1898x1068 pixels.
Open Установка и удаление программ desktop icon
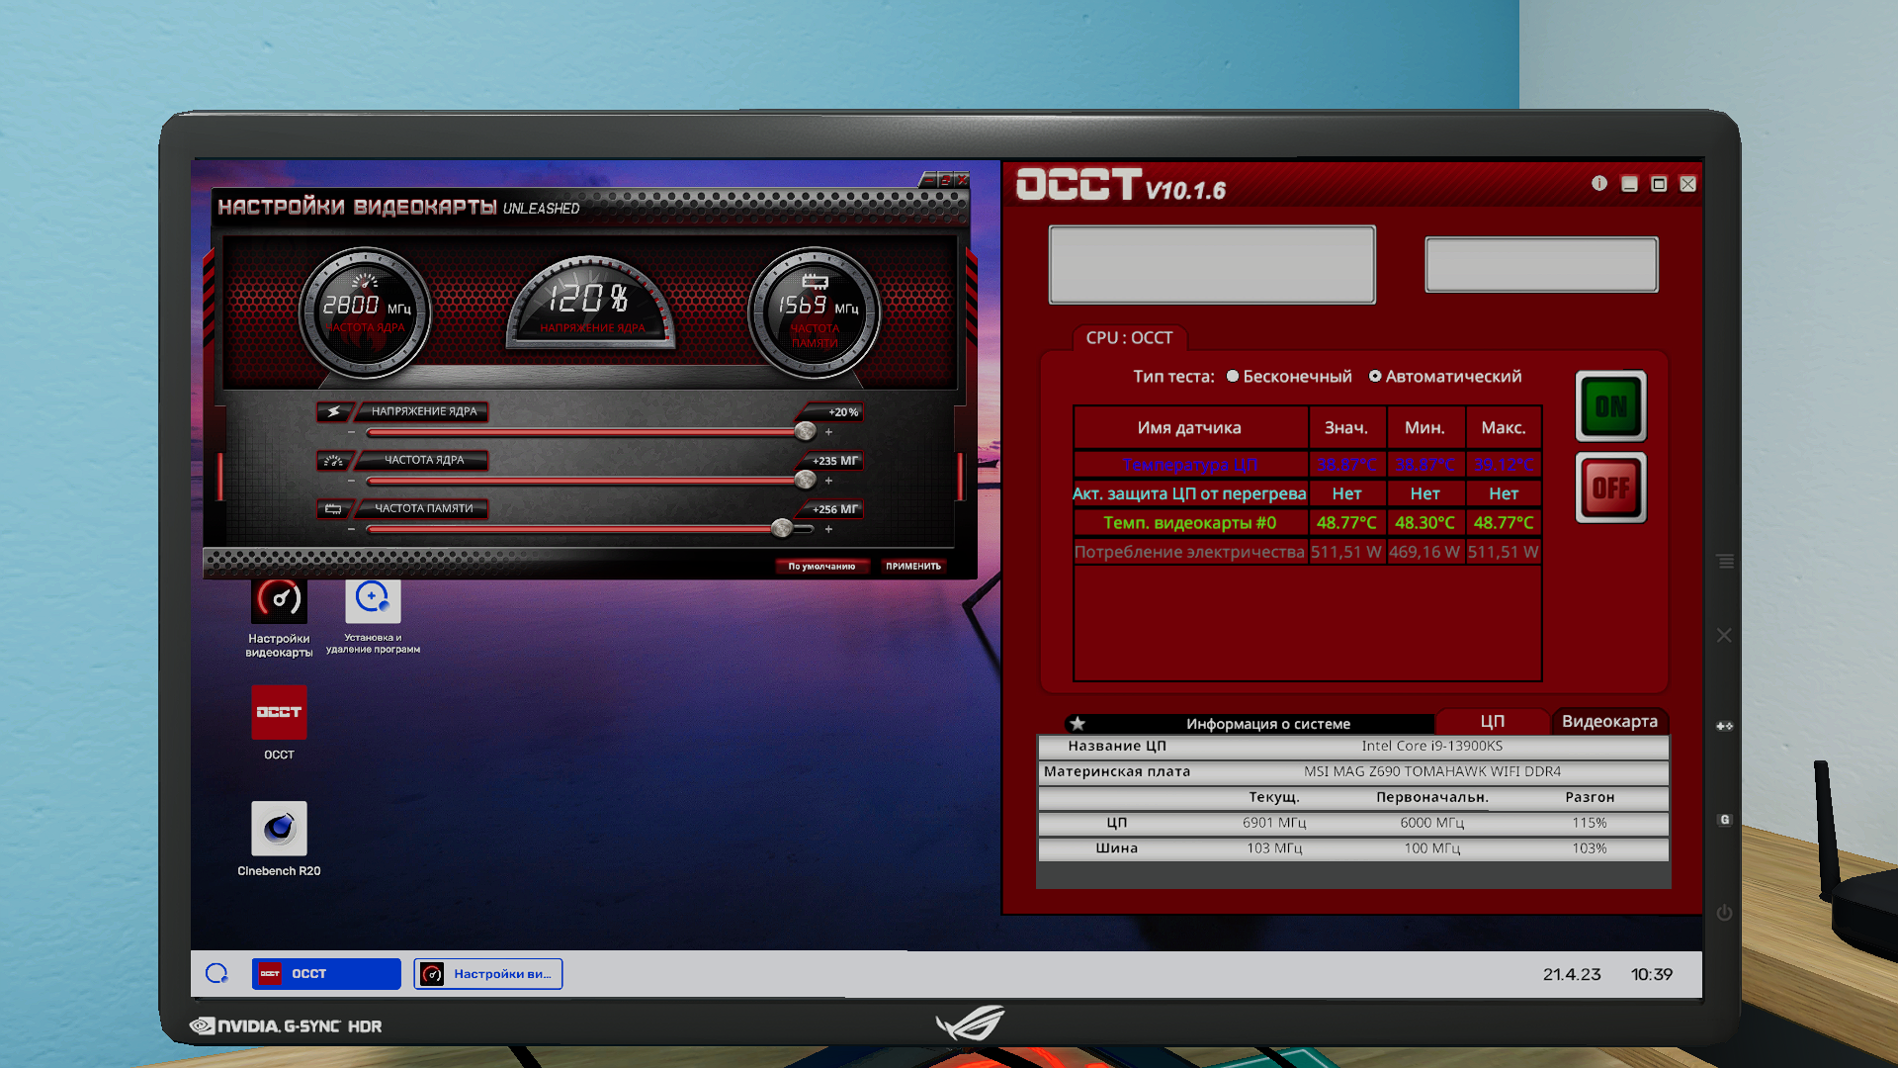click(373, 616)
